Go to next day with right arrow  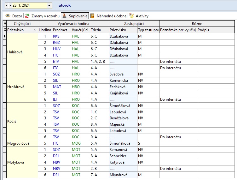pos(10,5)
